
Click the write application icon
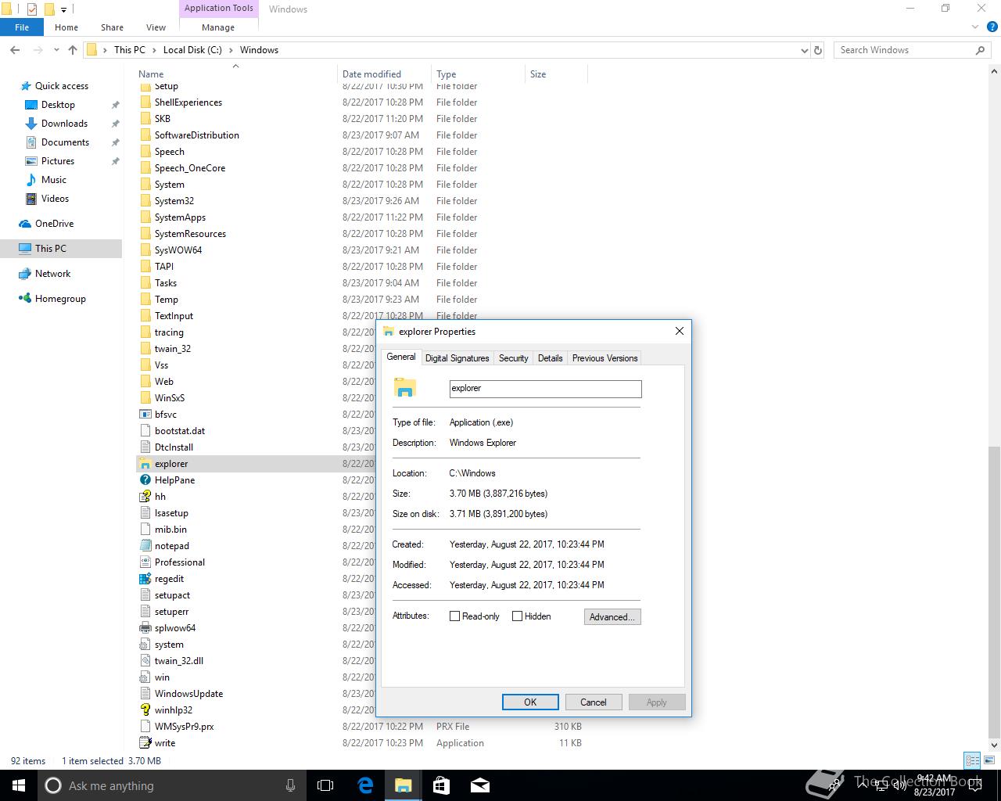tap(145, 743)
